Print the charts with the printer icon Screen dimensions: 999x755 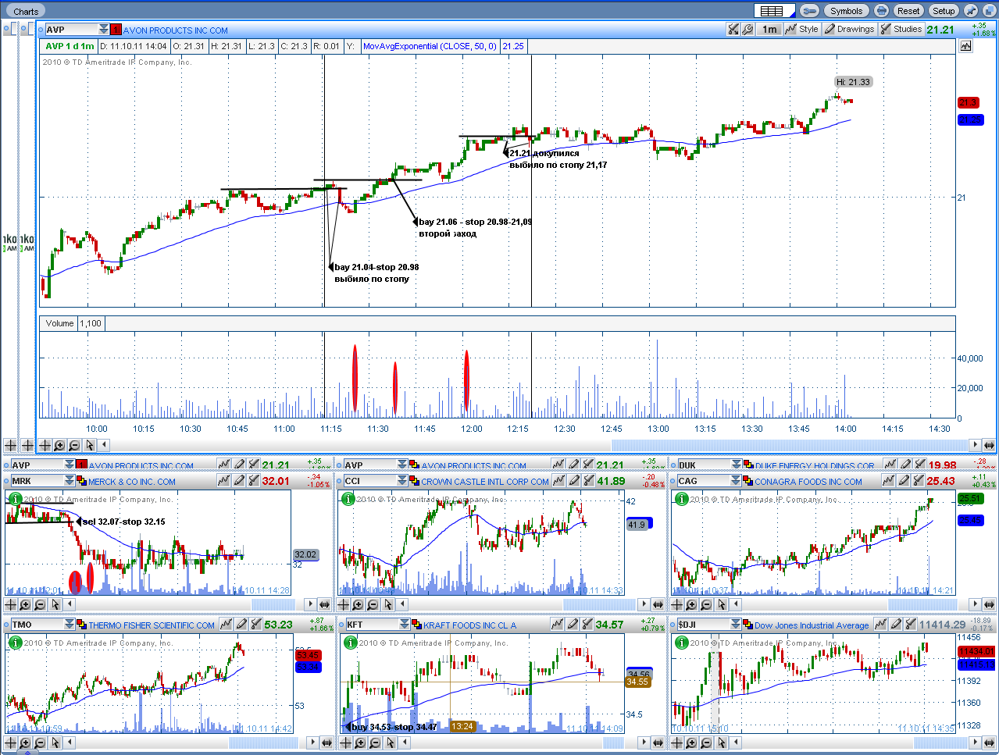pos(882,11)
